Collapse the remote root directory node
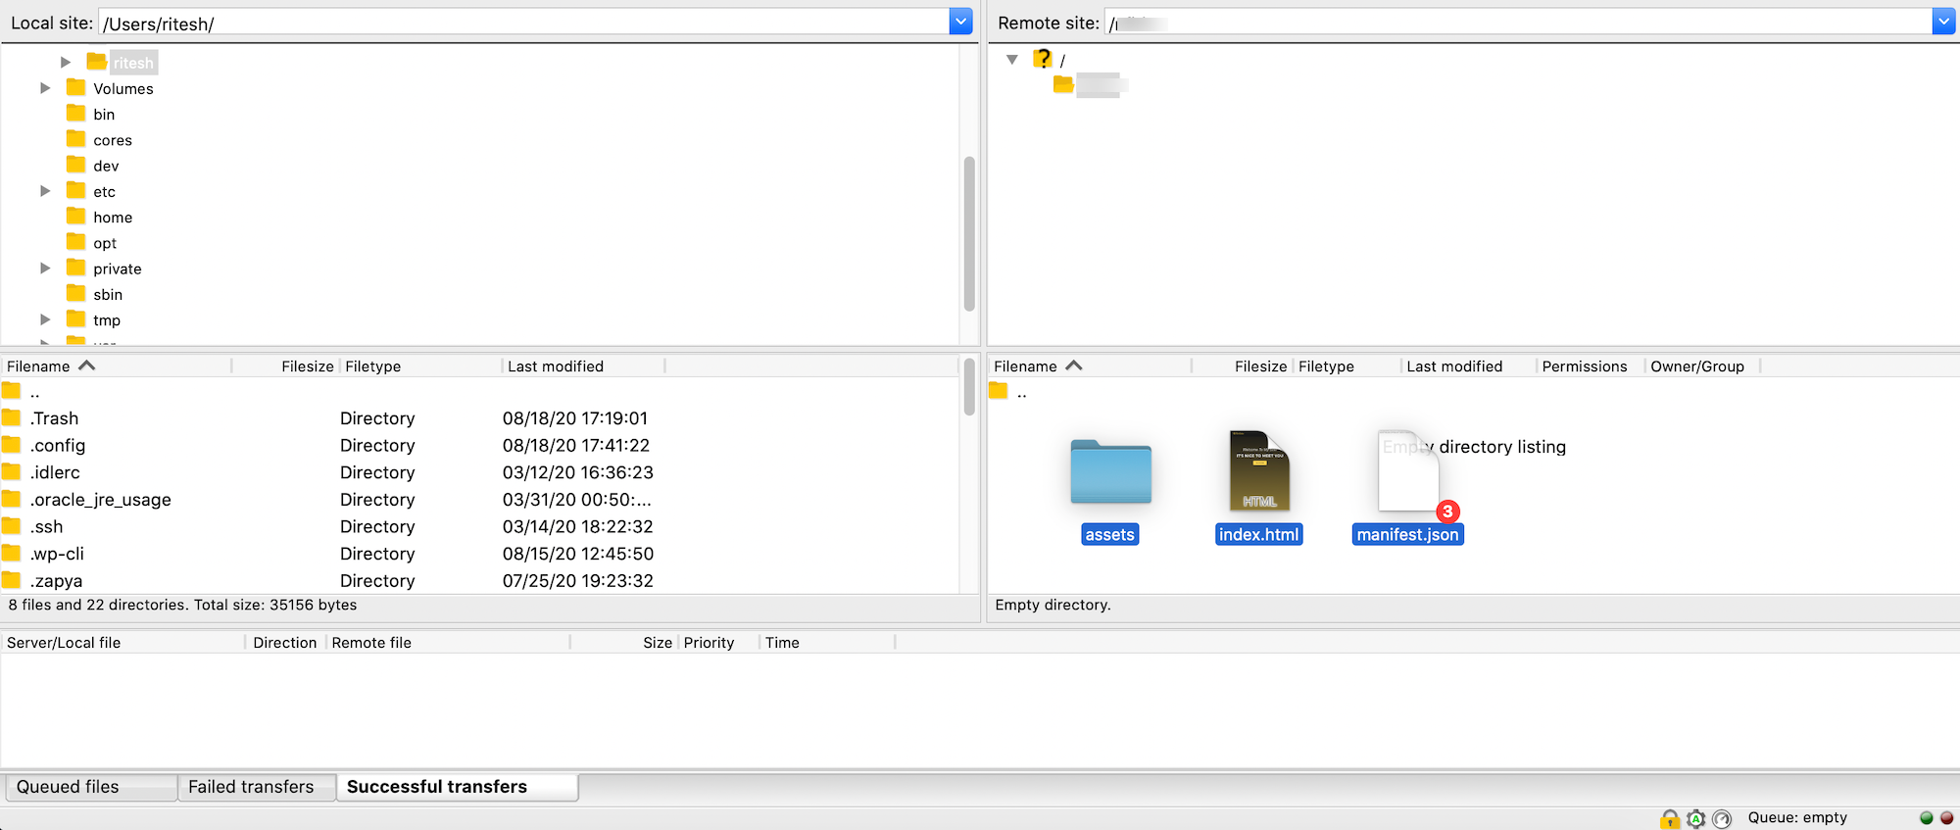The width and height of the screenshot is (1960, 830). 1012,60
